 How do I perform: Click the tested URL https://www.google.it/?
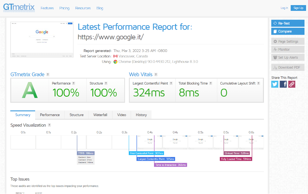(x=111, y=37)
